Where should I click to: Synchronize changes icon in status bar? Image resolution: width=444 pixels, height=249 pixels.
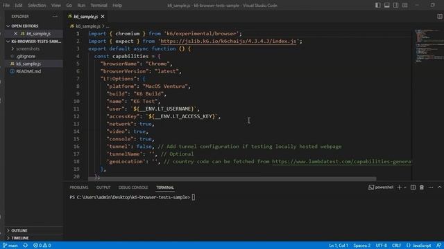[26, 246]
